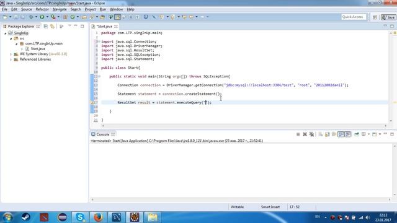The height and width of the screenshot is (223, 397).
Task: Click the New file toolbar icon
Action: tap(5, 17)
